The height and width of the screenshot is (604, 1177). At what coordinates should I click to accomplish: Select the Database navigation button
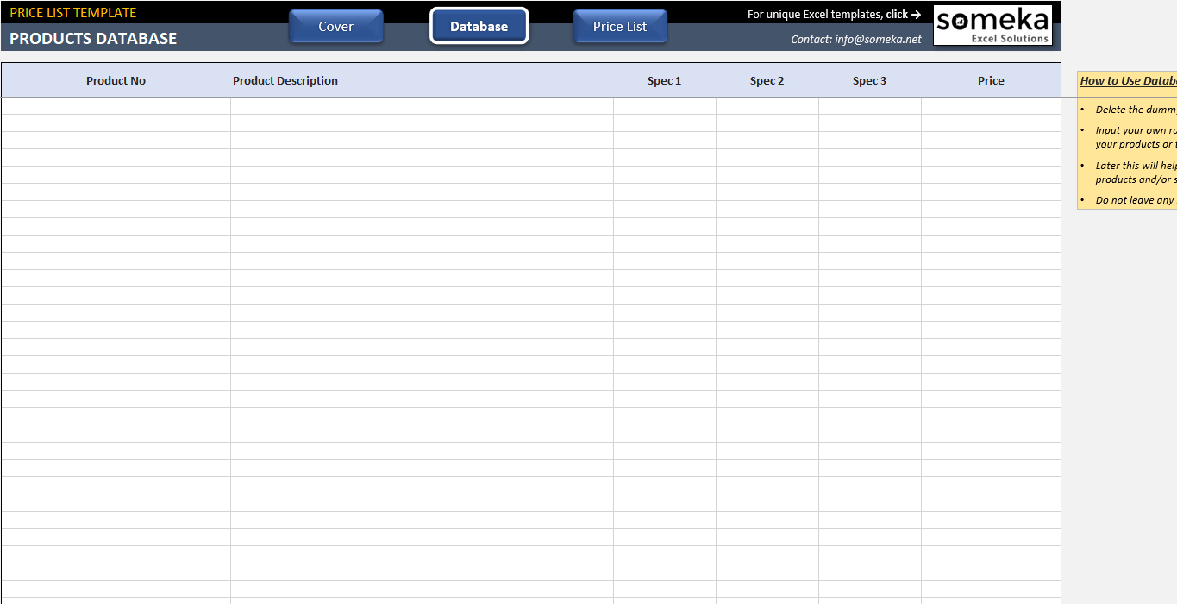(x=479, y=26)
